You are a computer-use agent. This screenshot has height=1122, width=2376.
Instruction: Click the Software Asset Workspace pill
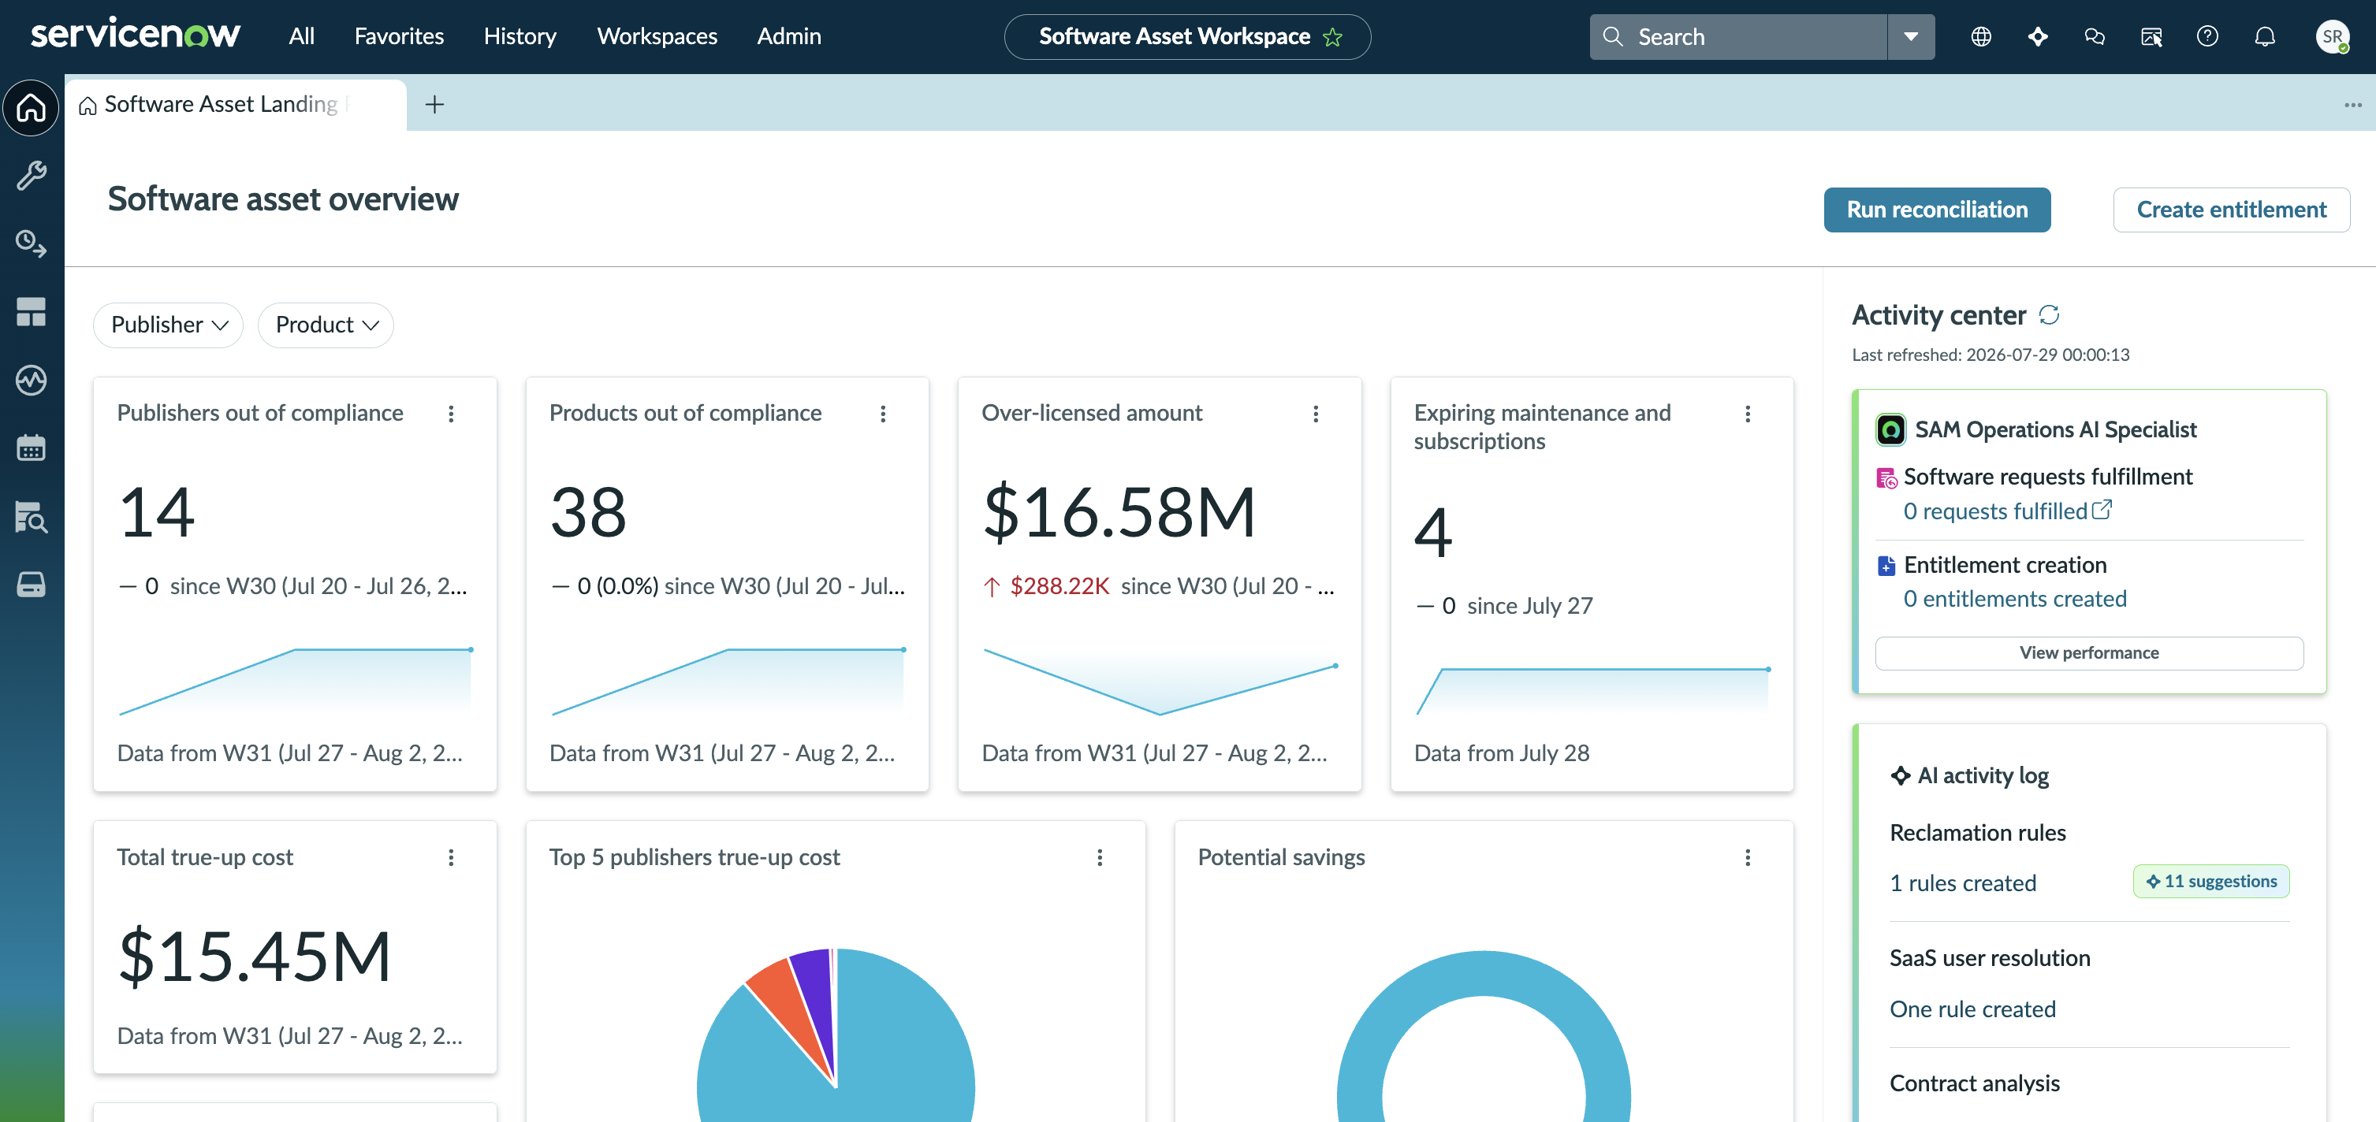click(1186, 37)
